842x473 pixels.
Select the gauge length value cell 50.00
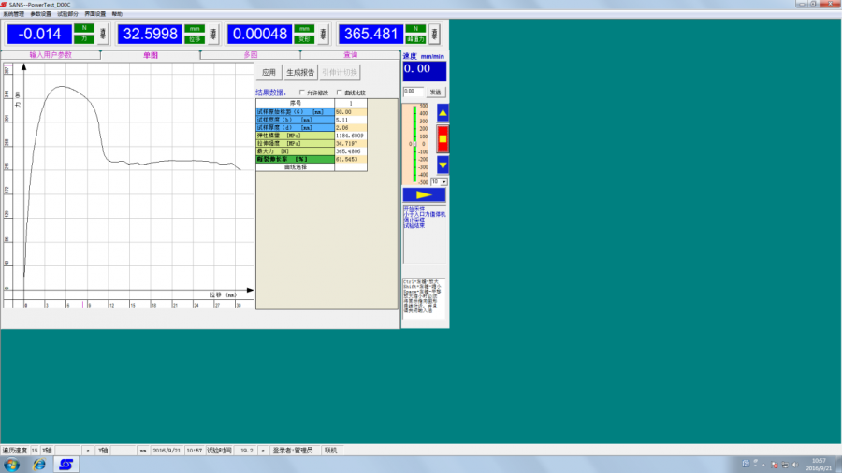[x=351, y=112]
